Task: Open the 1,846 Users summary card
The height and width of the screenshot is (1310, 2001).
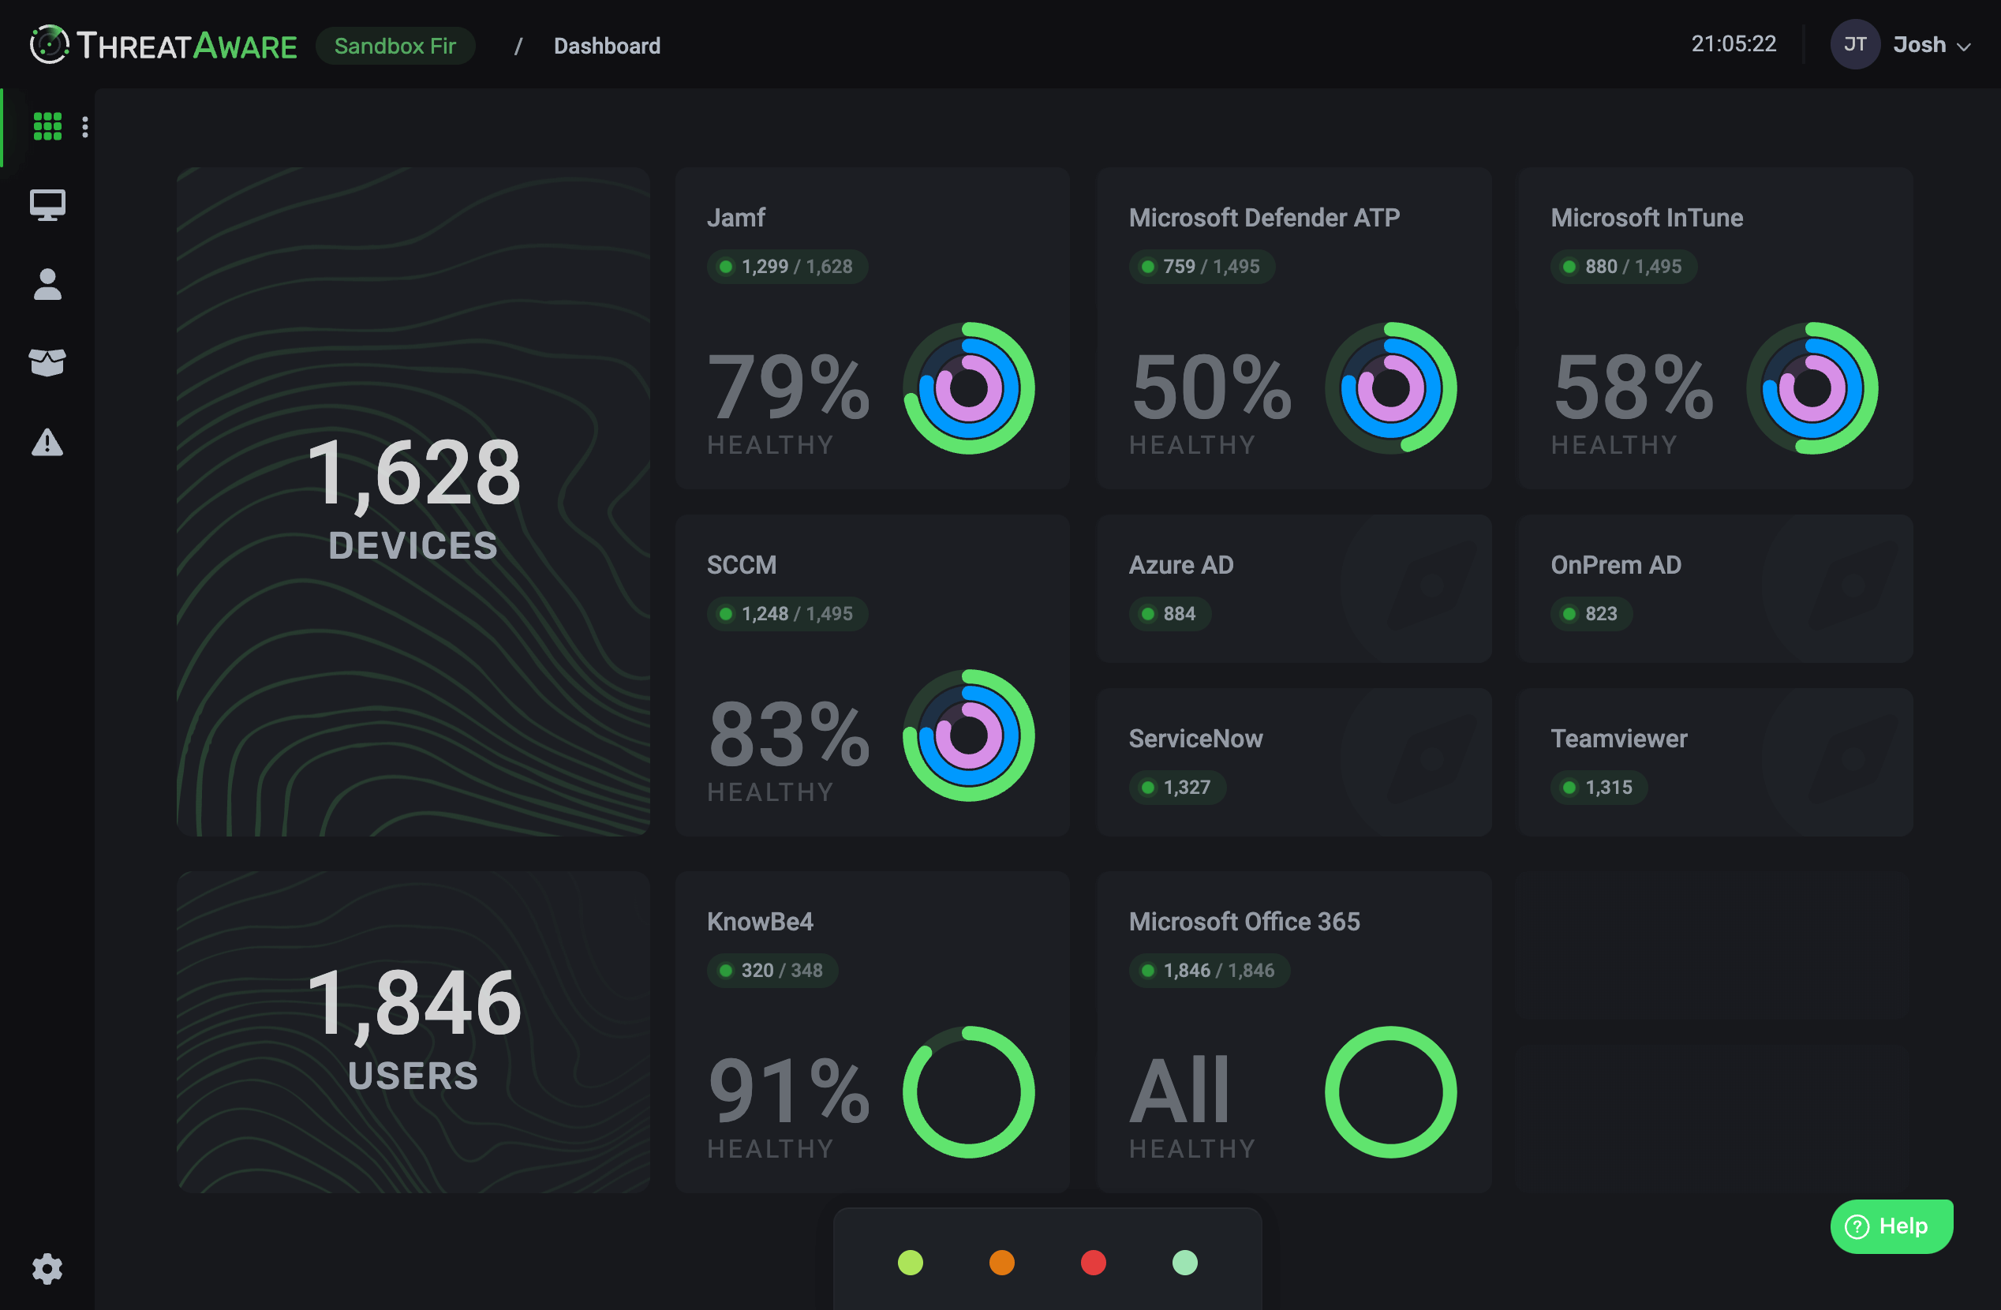Action: click(413, 1031)
